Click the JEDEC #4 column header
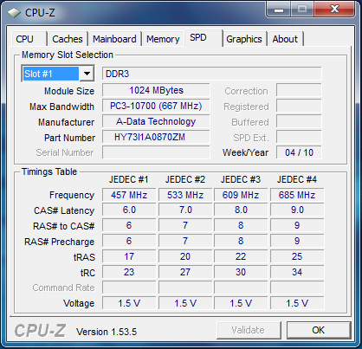The width and height of the screenshot is (362, 349). tap(297, 179)
